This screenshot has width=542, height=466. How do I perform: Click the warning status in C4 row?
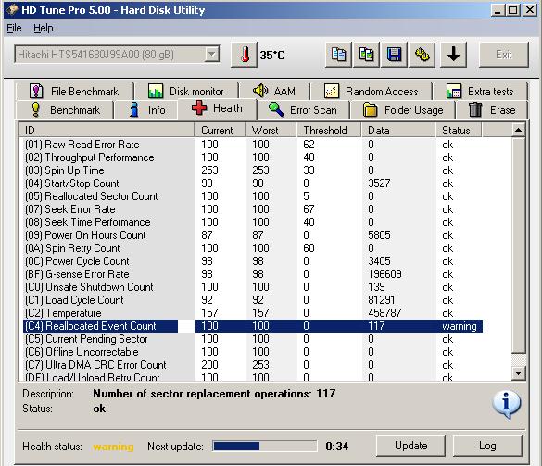pos(459,326)
